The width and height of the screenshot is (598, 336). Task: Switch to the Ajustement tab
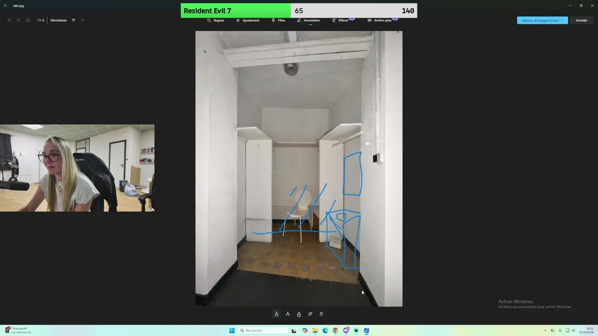click(x=248, y=21)
